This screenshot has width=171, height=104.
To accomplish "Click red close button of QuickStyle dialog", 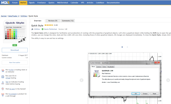I will (x=157, y=62).
